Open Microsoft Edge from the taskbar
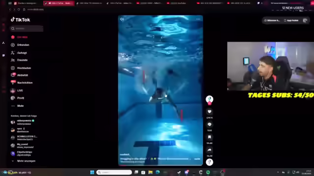Image resolution: width=314 pixels, height=176 pixels. click(157, 172)
